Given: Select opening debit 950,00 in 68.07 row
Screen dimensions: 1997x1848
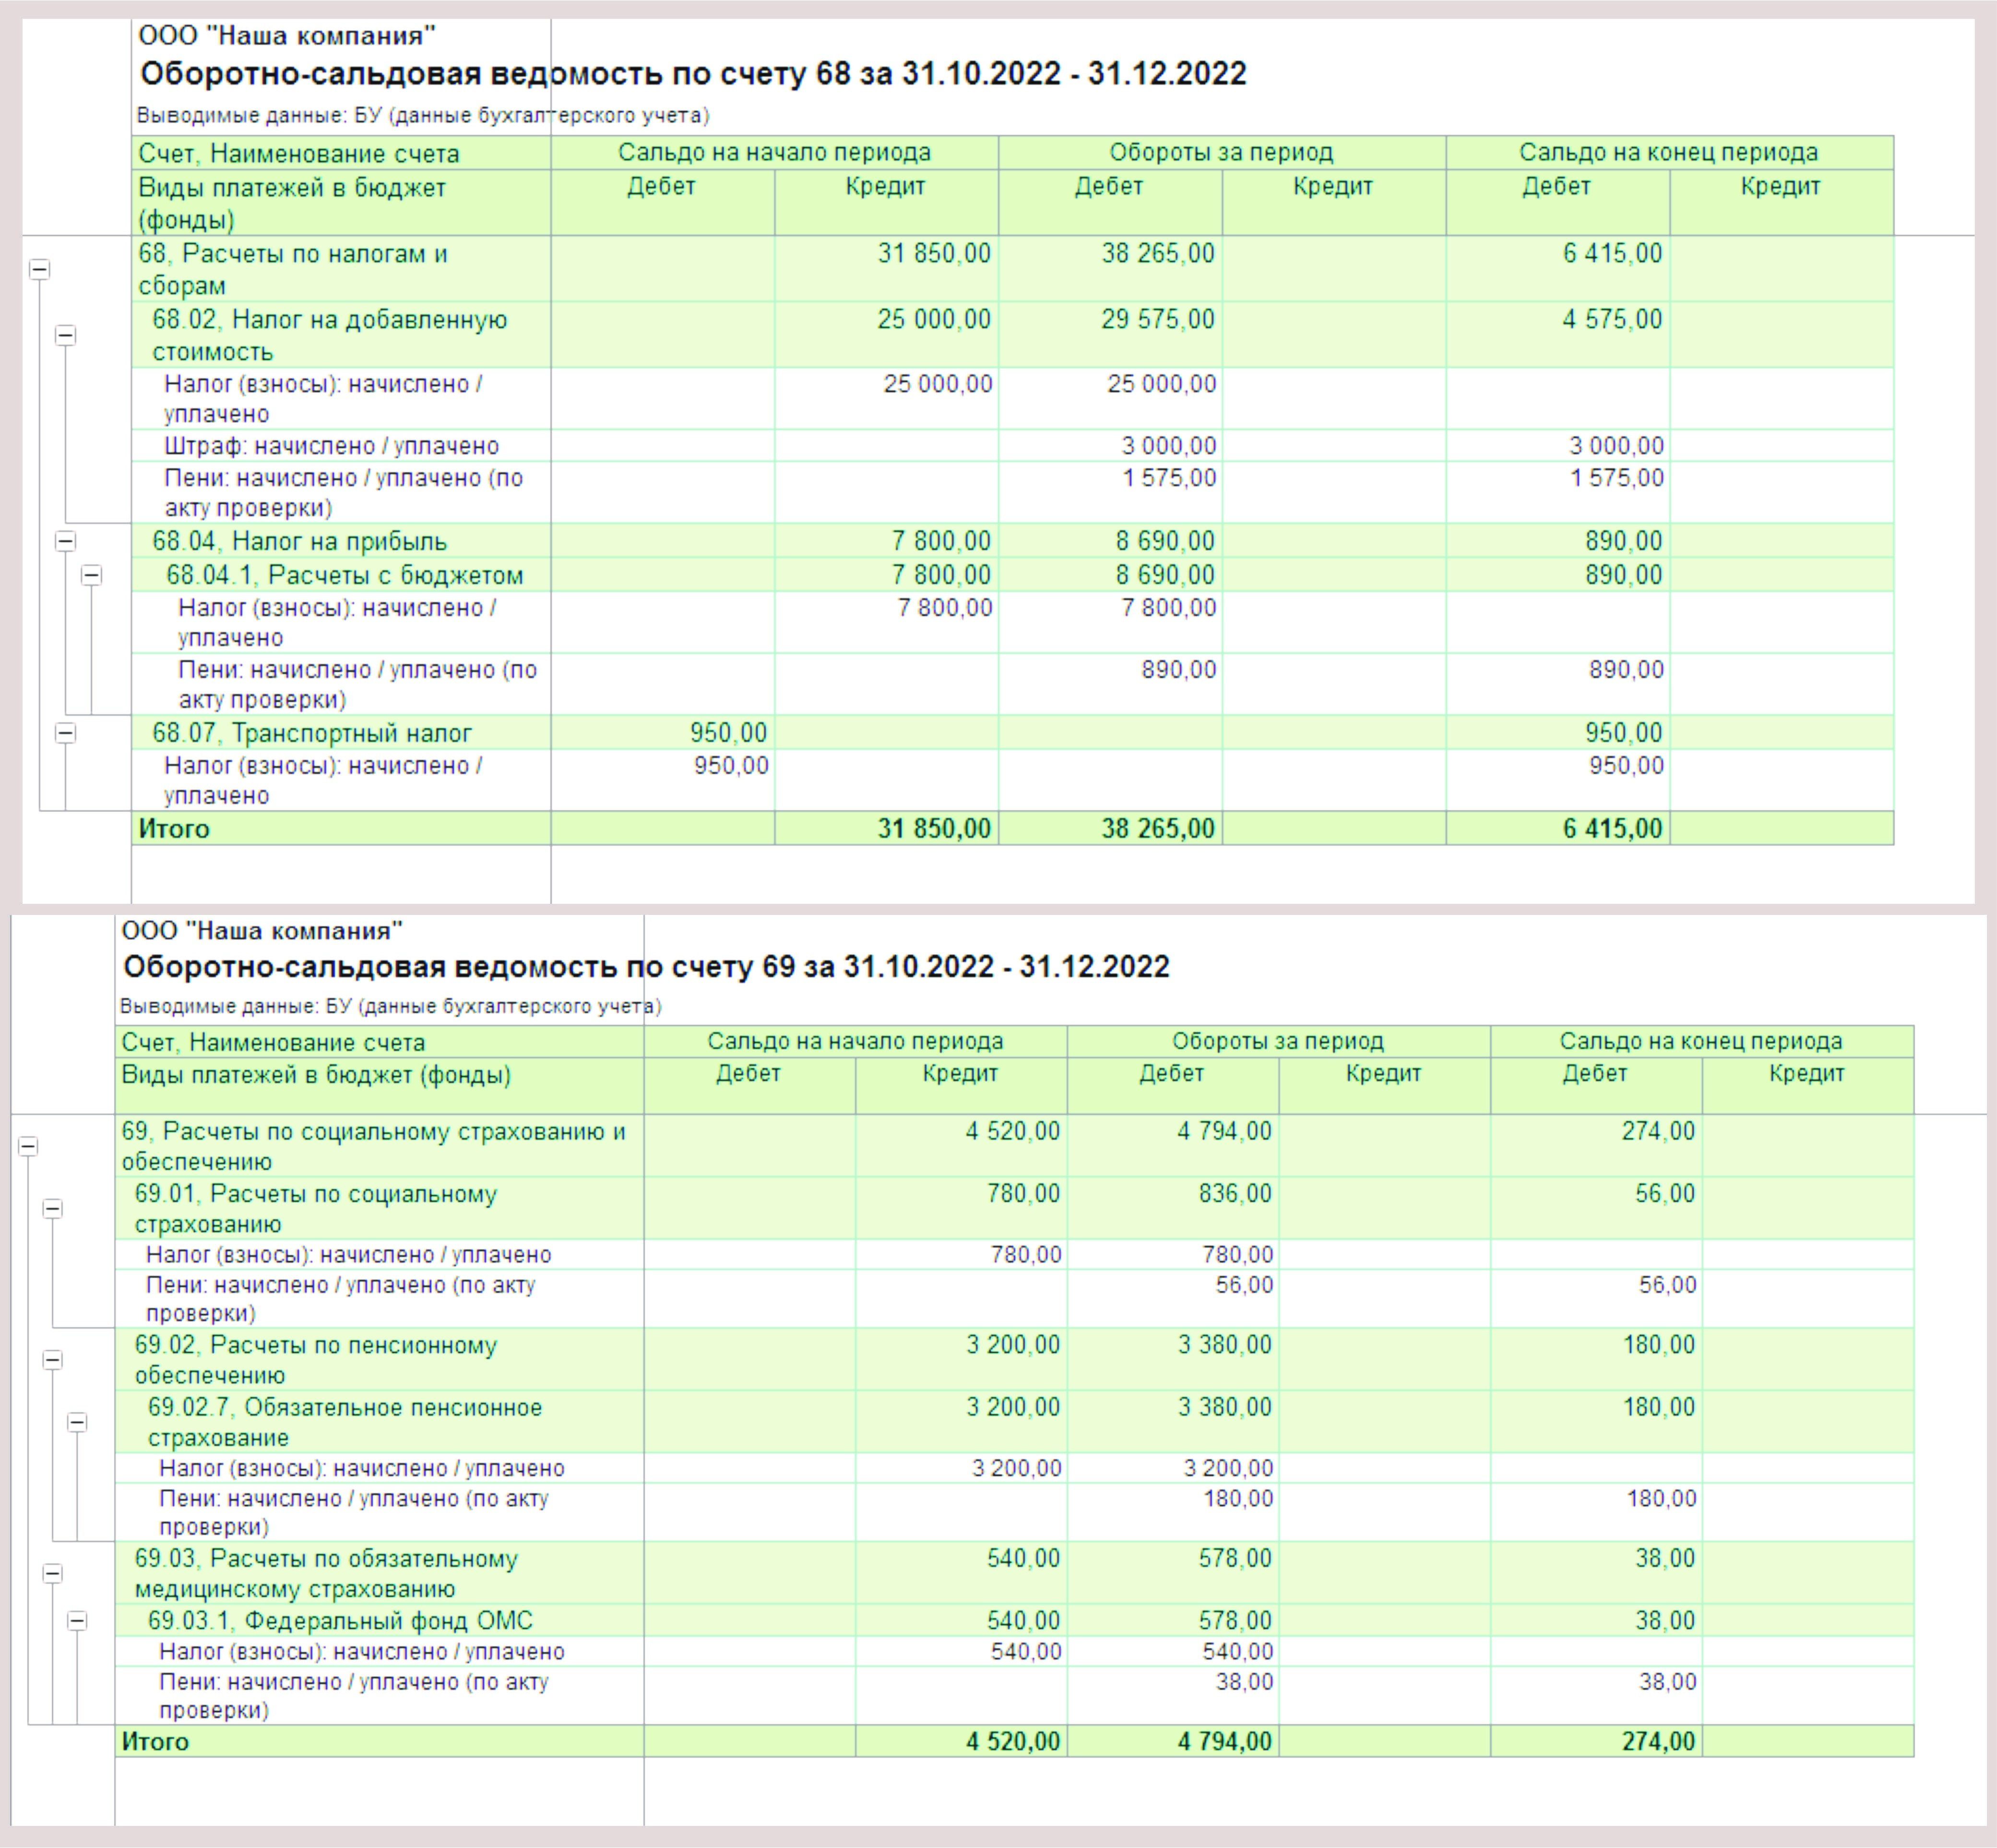Looking at the screenshot, I should pos(729,733).
